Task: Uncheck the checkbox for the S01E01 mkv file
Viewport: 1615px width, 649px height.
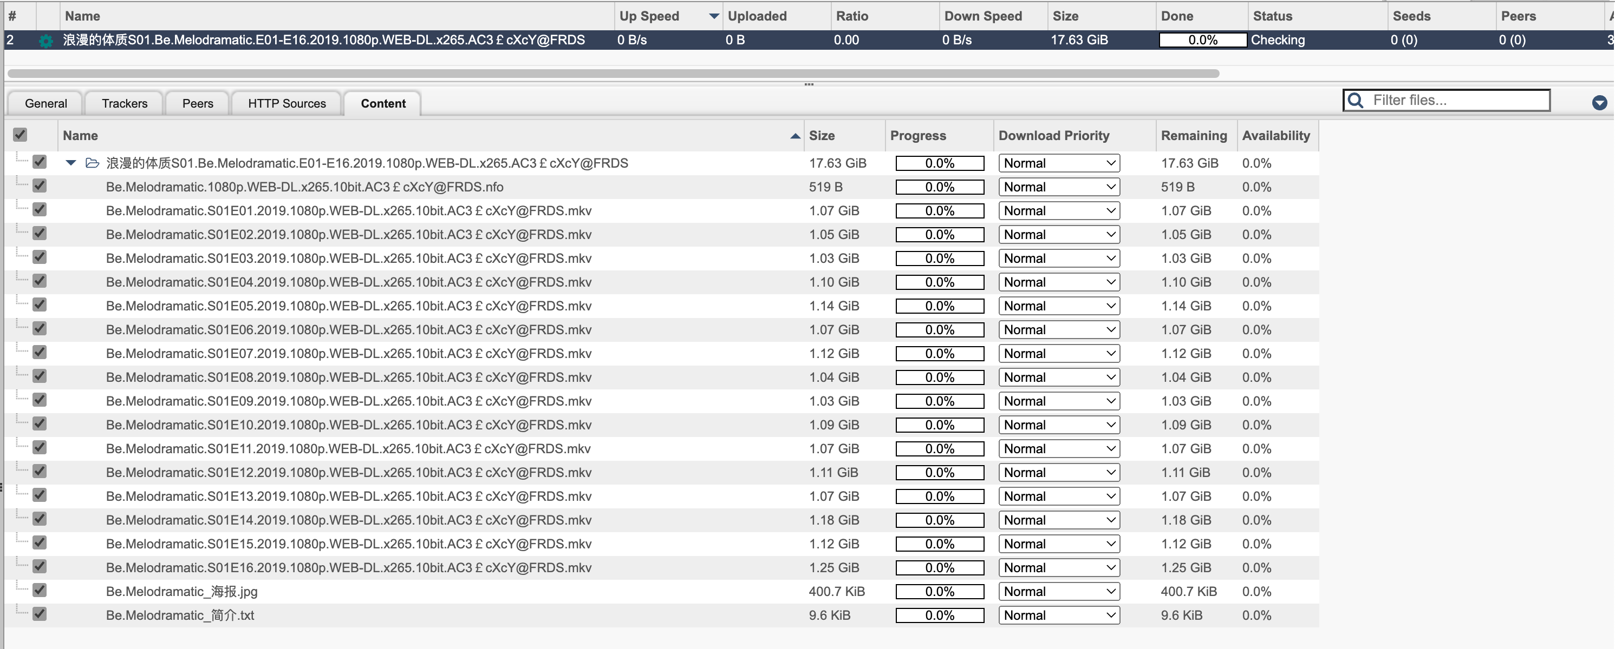Action: tap(40, 210)
